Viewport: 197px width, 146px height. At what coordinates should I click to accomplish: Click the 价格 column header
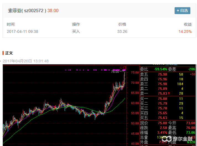tap(122, 24)
